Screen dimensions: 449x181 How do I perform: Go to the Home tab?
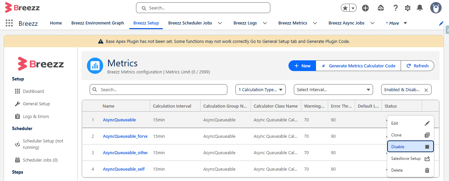(56, 23)
